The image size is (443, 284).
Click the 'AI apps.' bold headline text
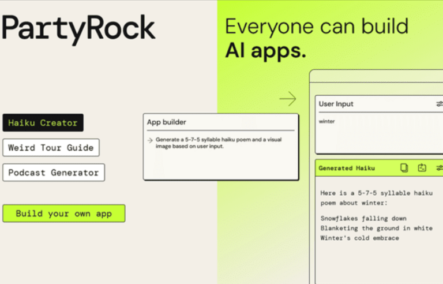265,51
